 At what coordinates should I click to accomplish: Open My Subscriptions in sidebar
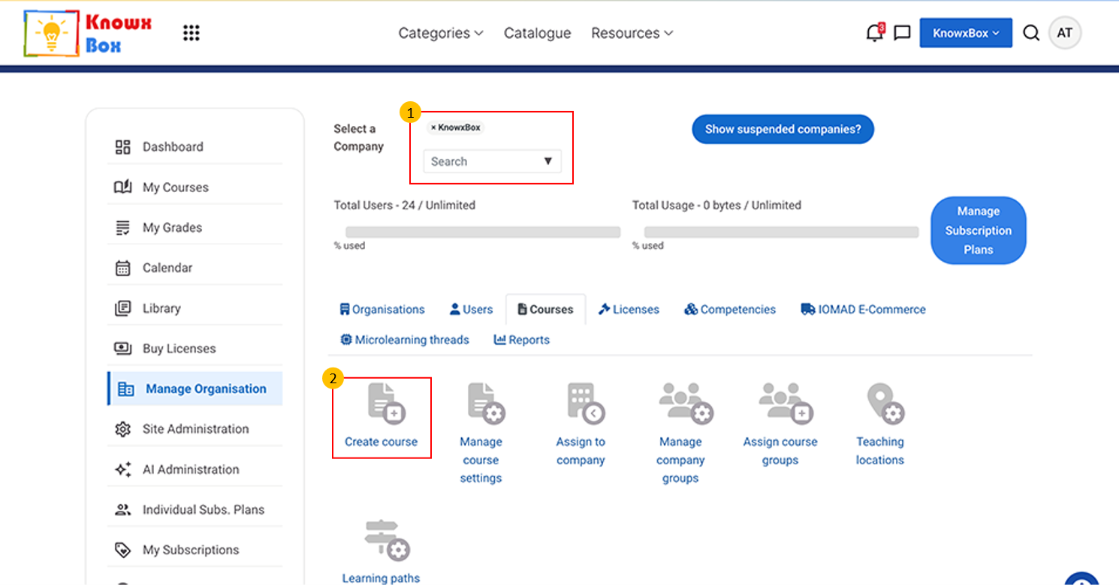[195, 550]
